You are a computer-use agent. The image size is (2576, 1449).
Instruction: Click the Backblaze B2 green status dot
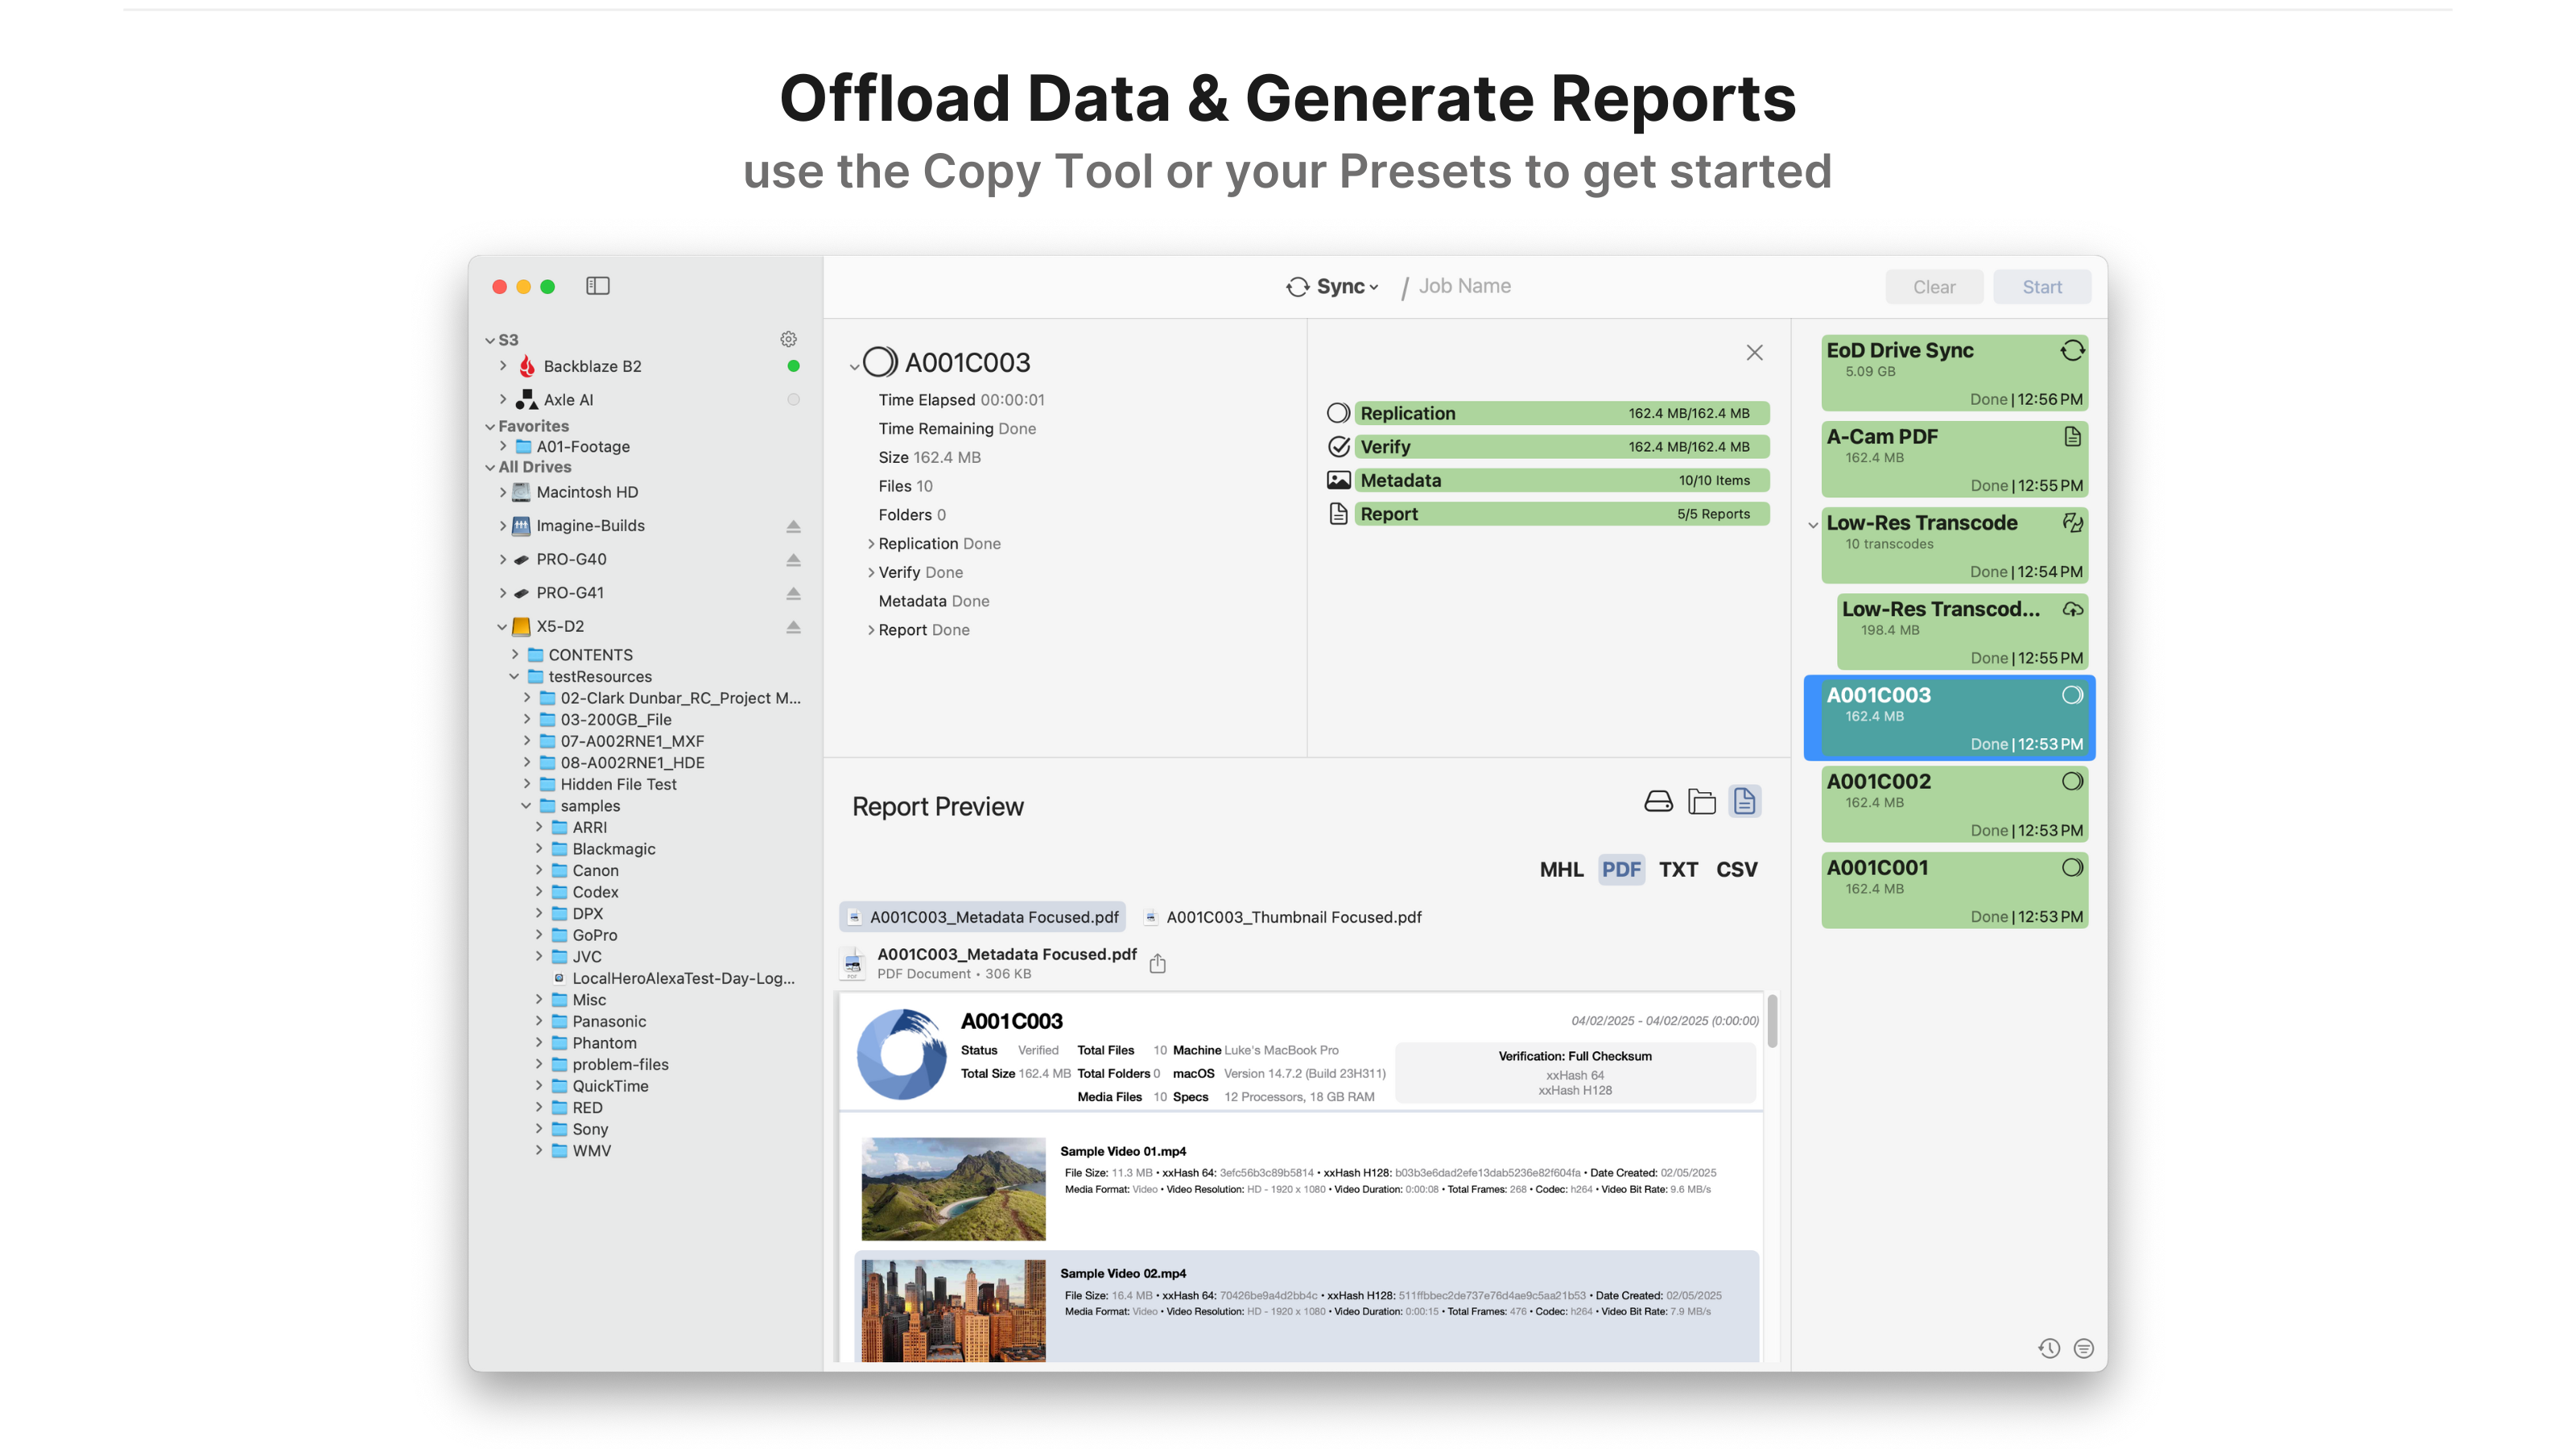pyautogui.click(x=793, y=366)
